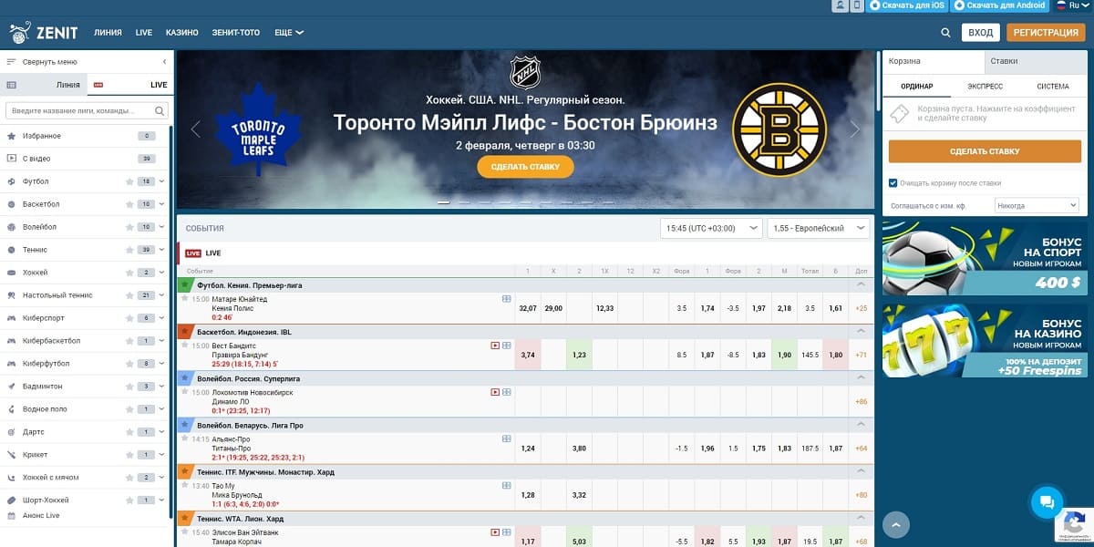The image size is (1094, 547).
Task: Open the live chat bubble icon
Action: pos(1047,501)
